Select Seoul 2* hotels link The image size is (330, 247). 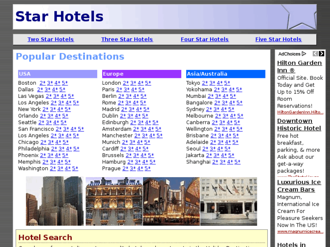pos(205,149)
